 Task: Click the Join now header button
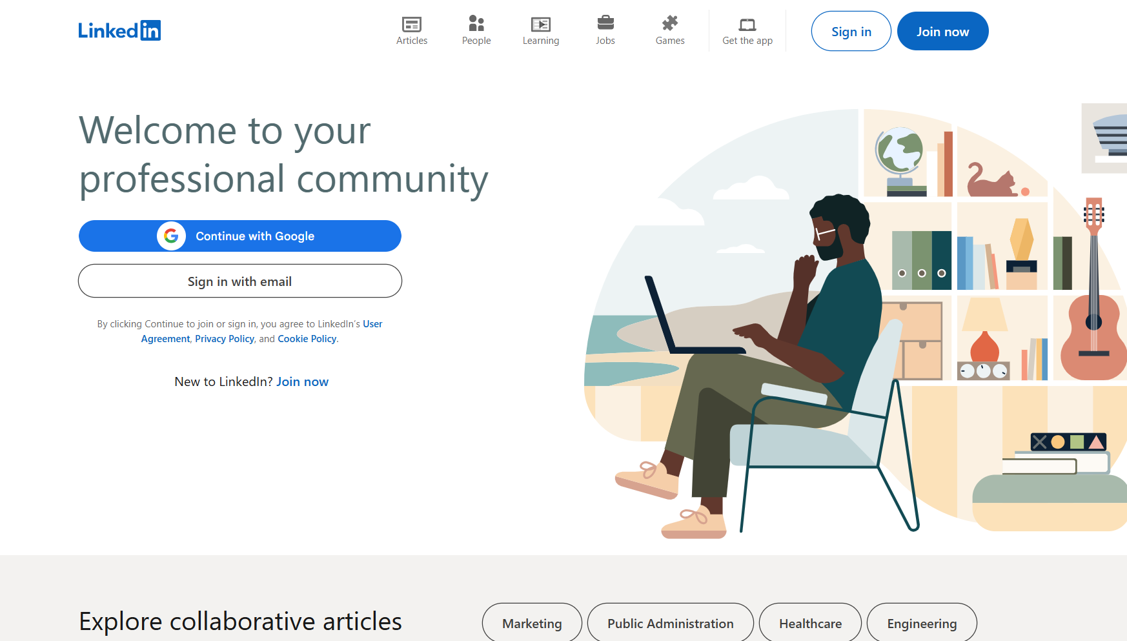pyautogui.click(x=942, y=31)
